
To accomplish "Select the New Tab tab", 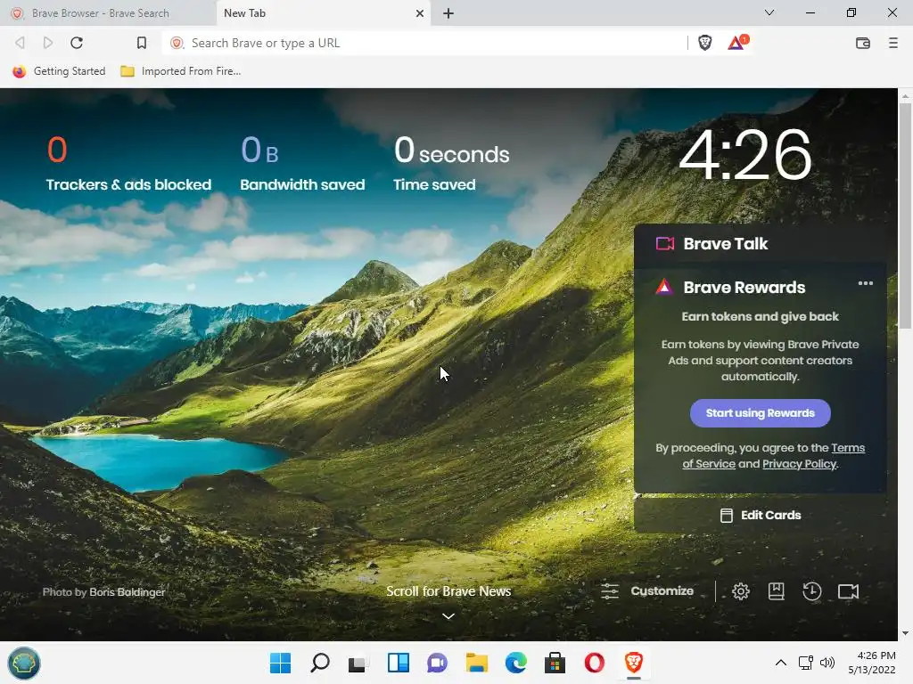I will (x=323, y=13).
